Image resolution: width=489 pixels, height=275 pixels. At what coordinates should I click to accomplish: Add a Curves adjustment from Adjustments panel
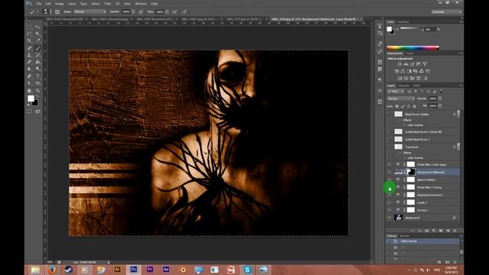coord(412,64)
